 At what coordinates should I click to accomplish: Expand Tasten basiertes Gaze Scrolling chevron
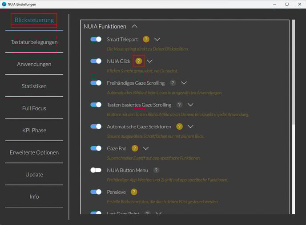click(x=190, y=105)
